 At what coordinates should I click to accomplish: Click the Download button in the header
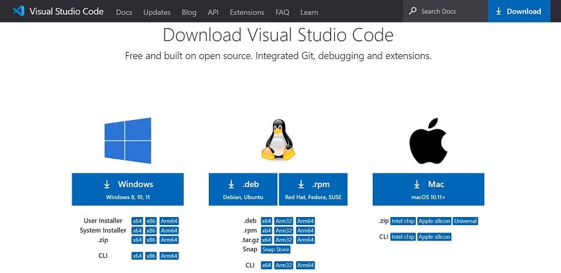point(519,11)
